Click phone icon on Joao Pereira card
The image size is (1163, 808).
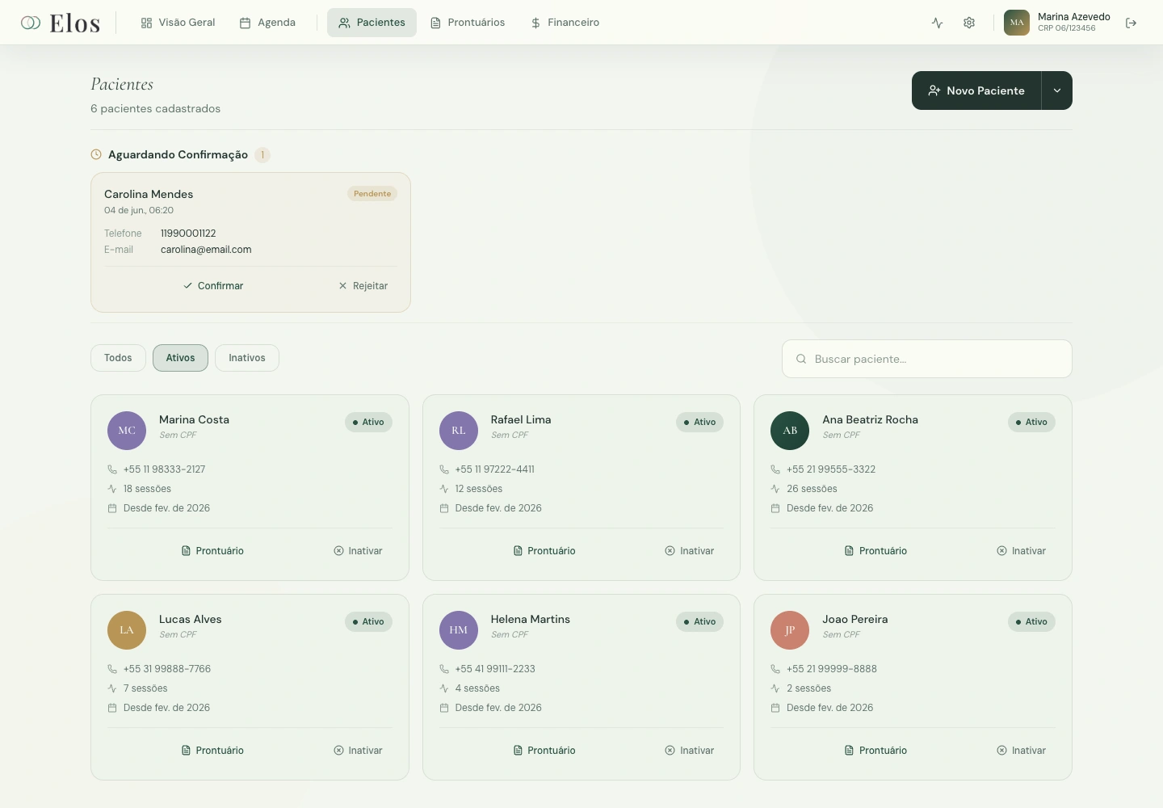point(775,669)
